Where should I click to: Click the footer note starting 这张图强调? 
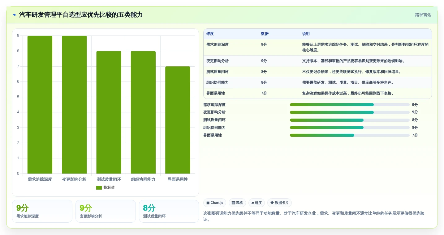coord(314,216)
